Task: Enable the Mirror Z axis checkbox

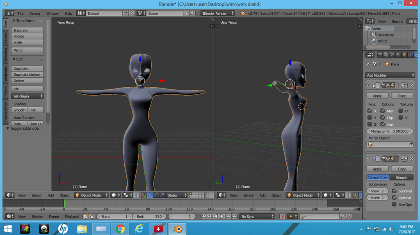Action: (370, 124)
